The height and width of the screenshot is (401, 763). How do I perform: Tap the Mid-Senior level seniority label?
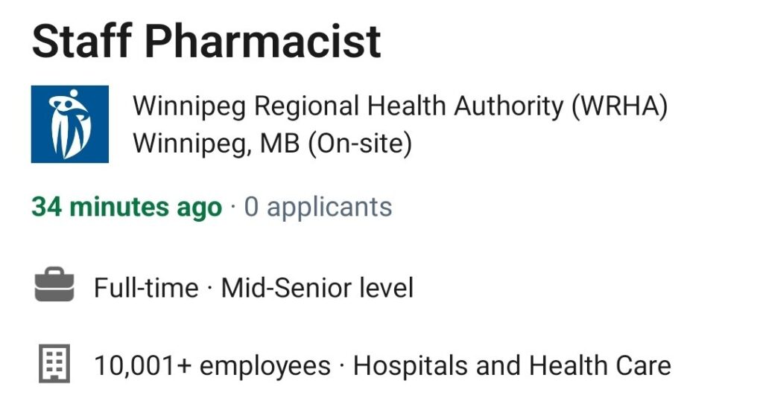click(317, 287)
